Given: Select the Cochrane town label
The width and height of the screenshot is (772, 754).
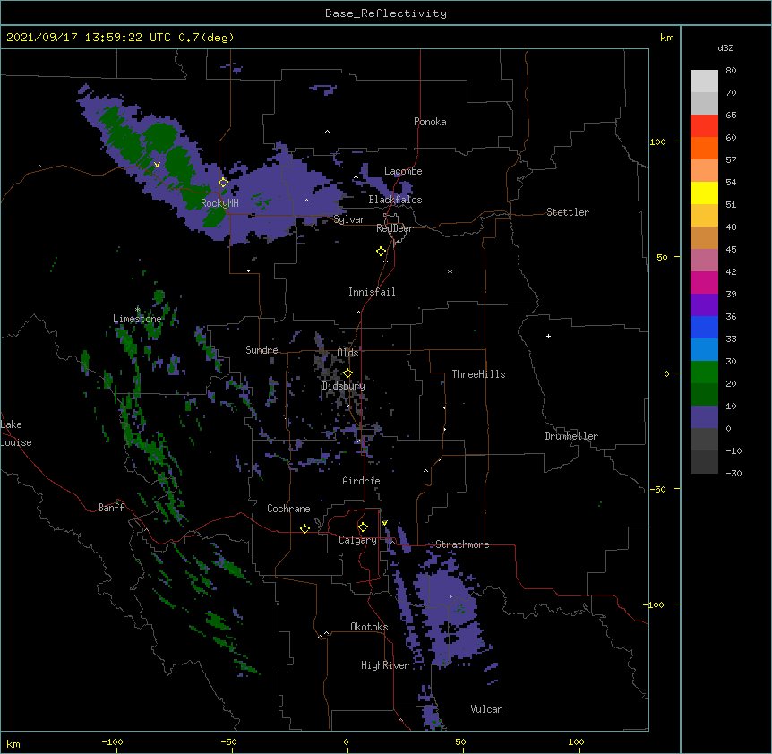Looking at the screenshot, I should (x=288, y=509).
